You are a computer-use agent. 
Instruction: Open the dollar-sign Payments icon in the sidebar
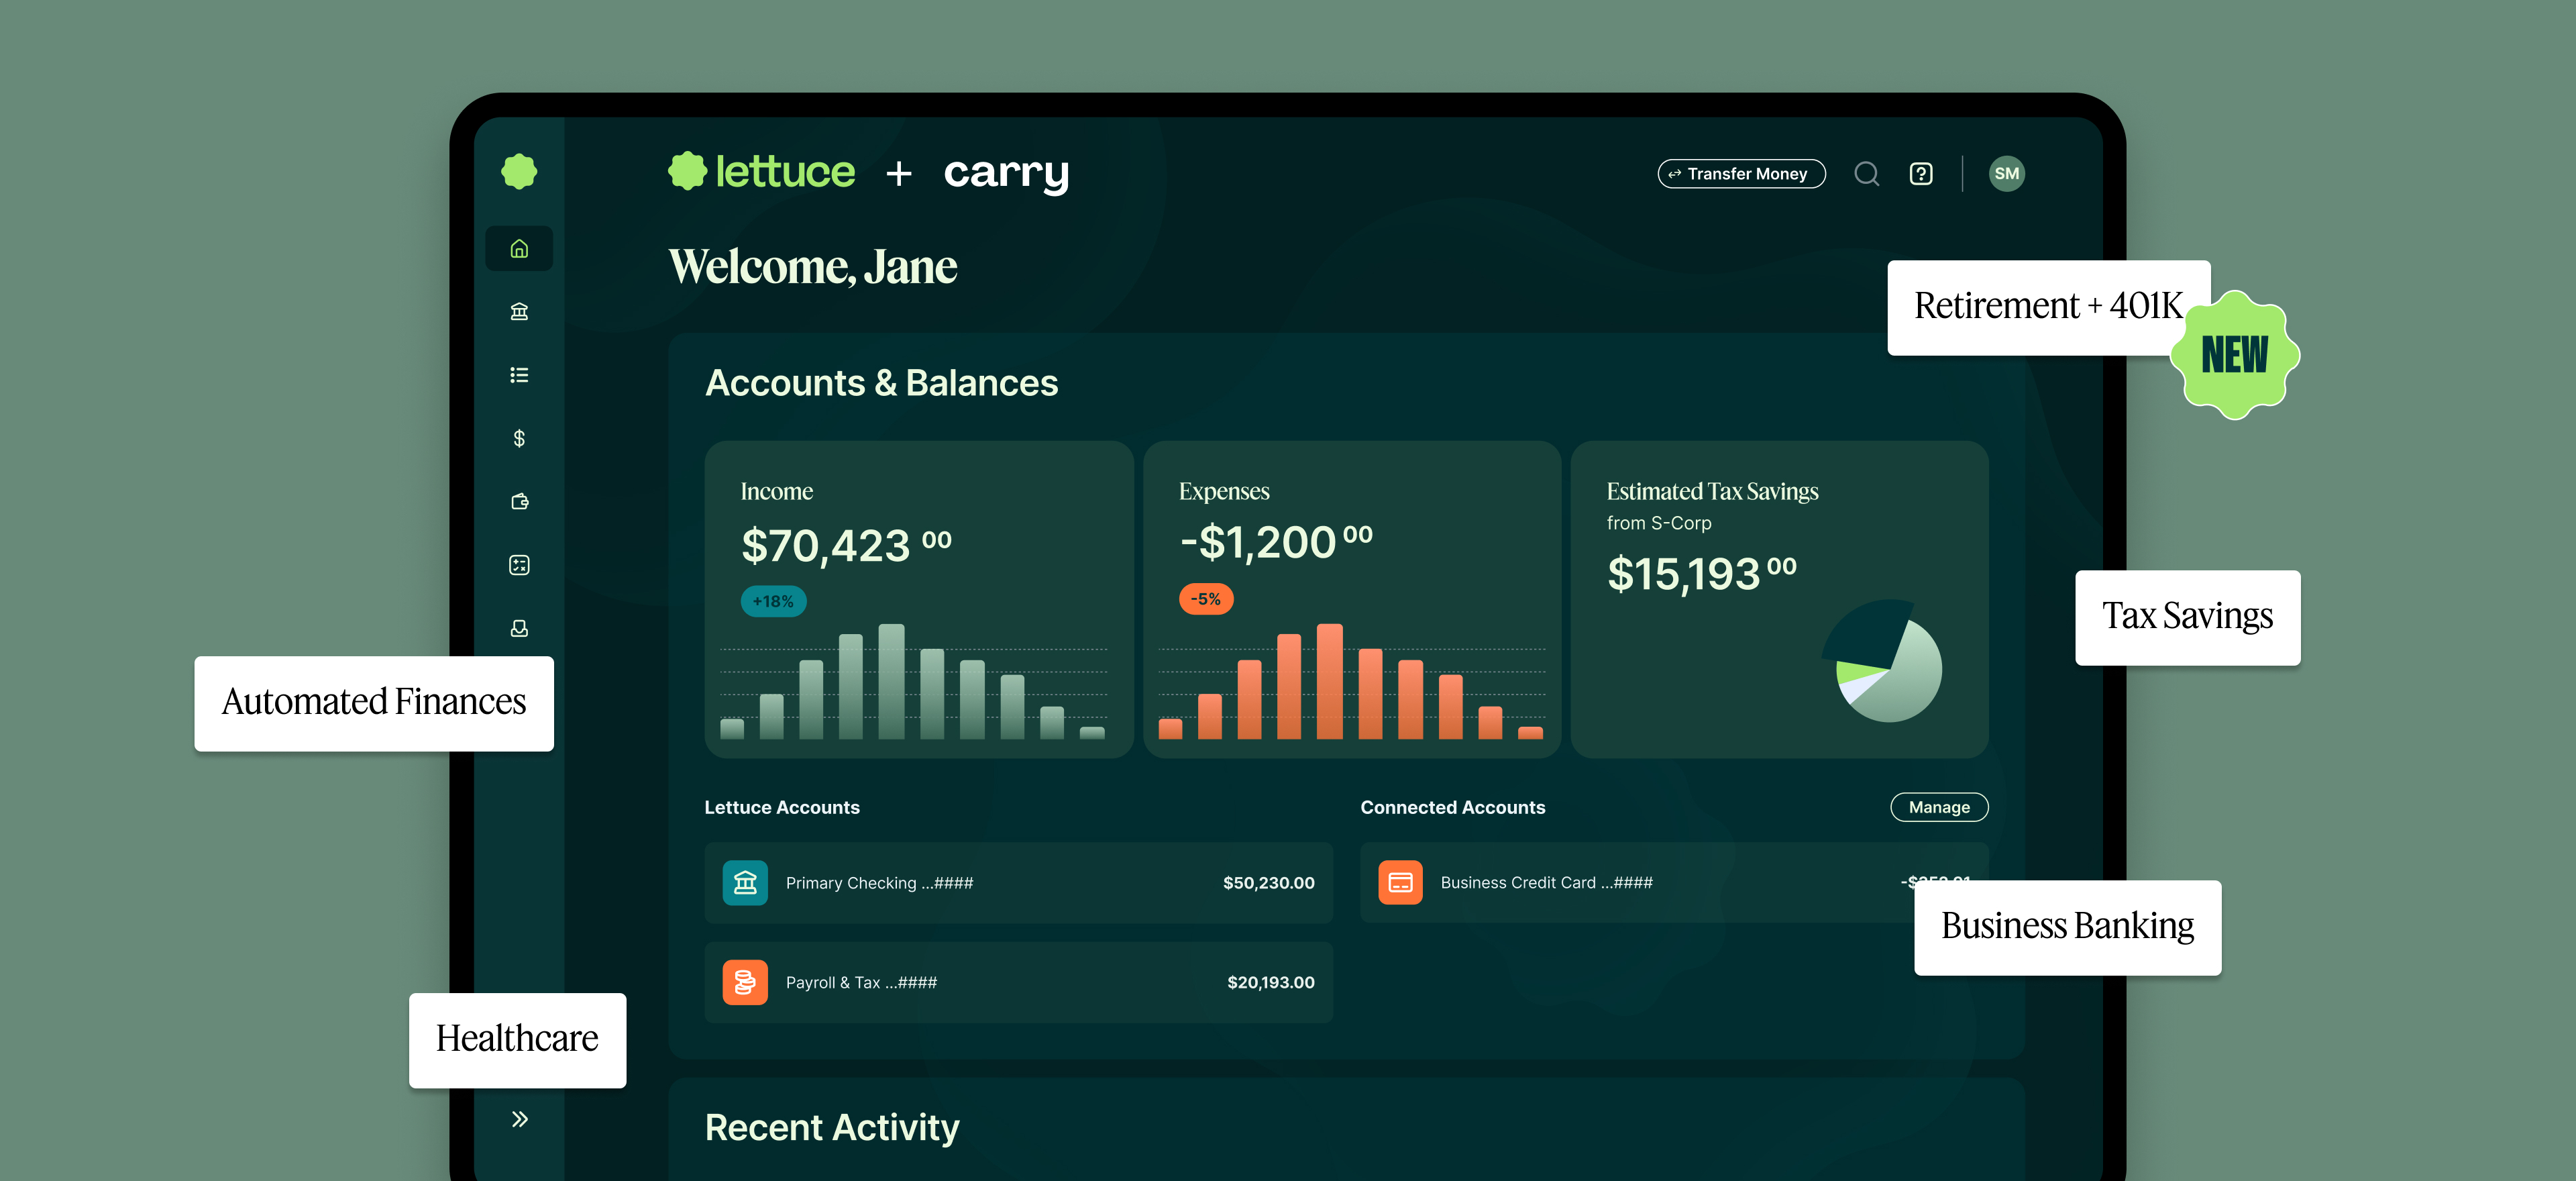tap(519, 438)
